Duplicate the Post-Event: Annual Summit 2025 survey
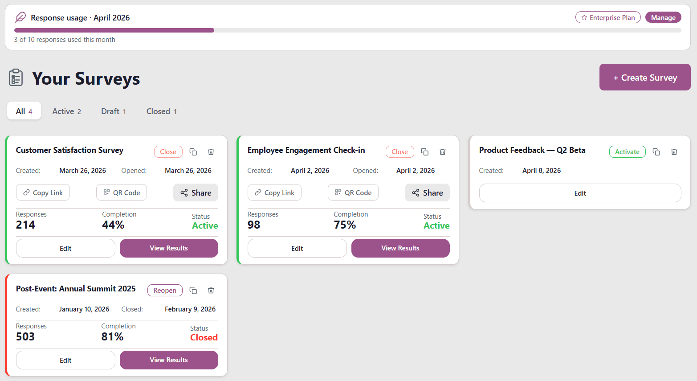The height and width of the screenshot is (381, 697). [x=193, y=290]
